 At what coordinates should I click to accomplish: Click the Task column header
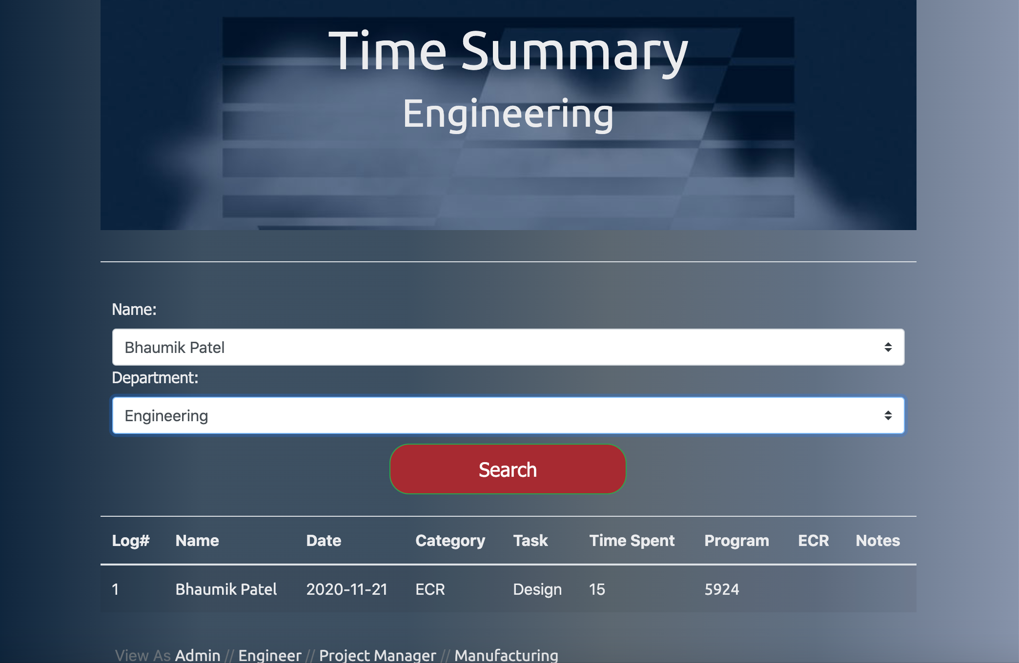pos(530,541)
